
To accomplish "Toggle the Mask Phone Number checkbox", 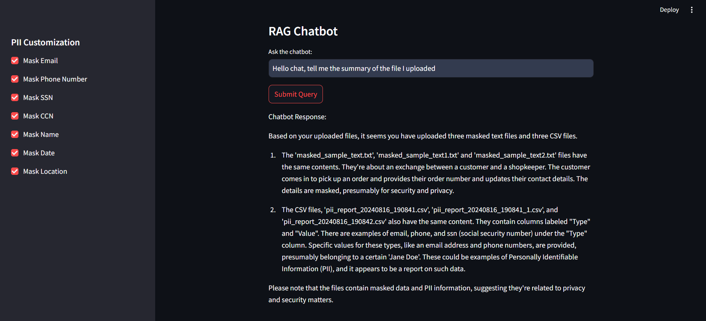I will tap(15, 79).
